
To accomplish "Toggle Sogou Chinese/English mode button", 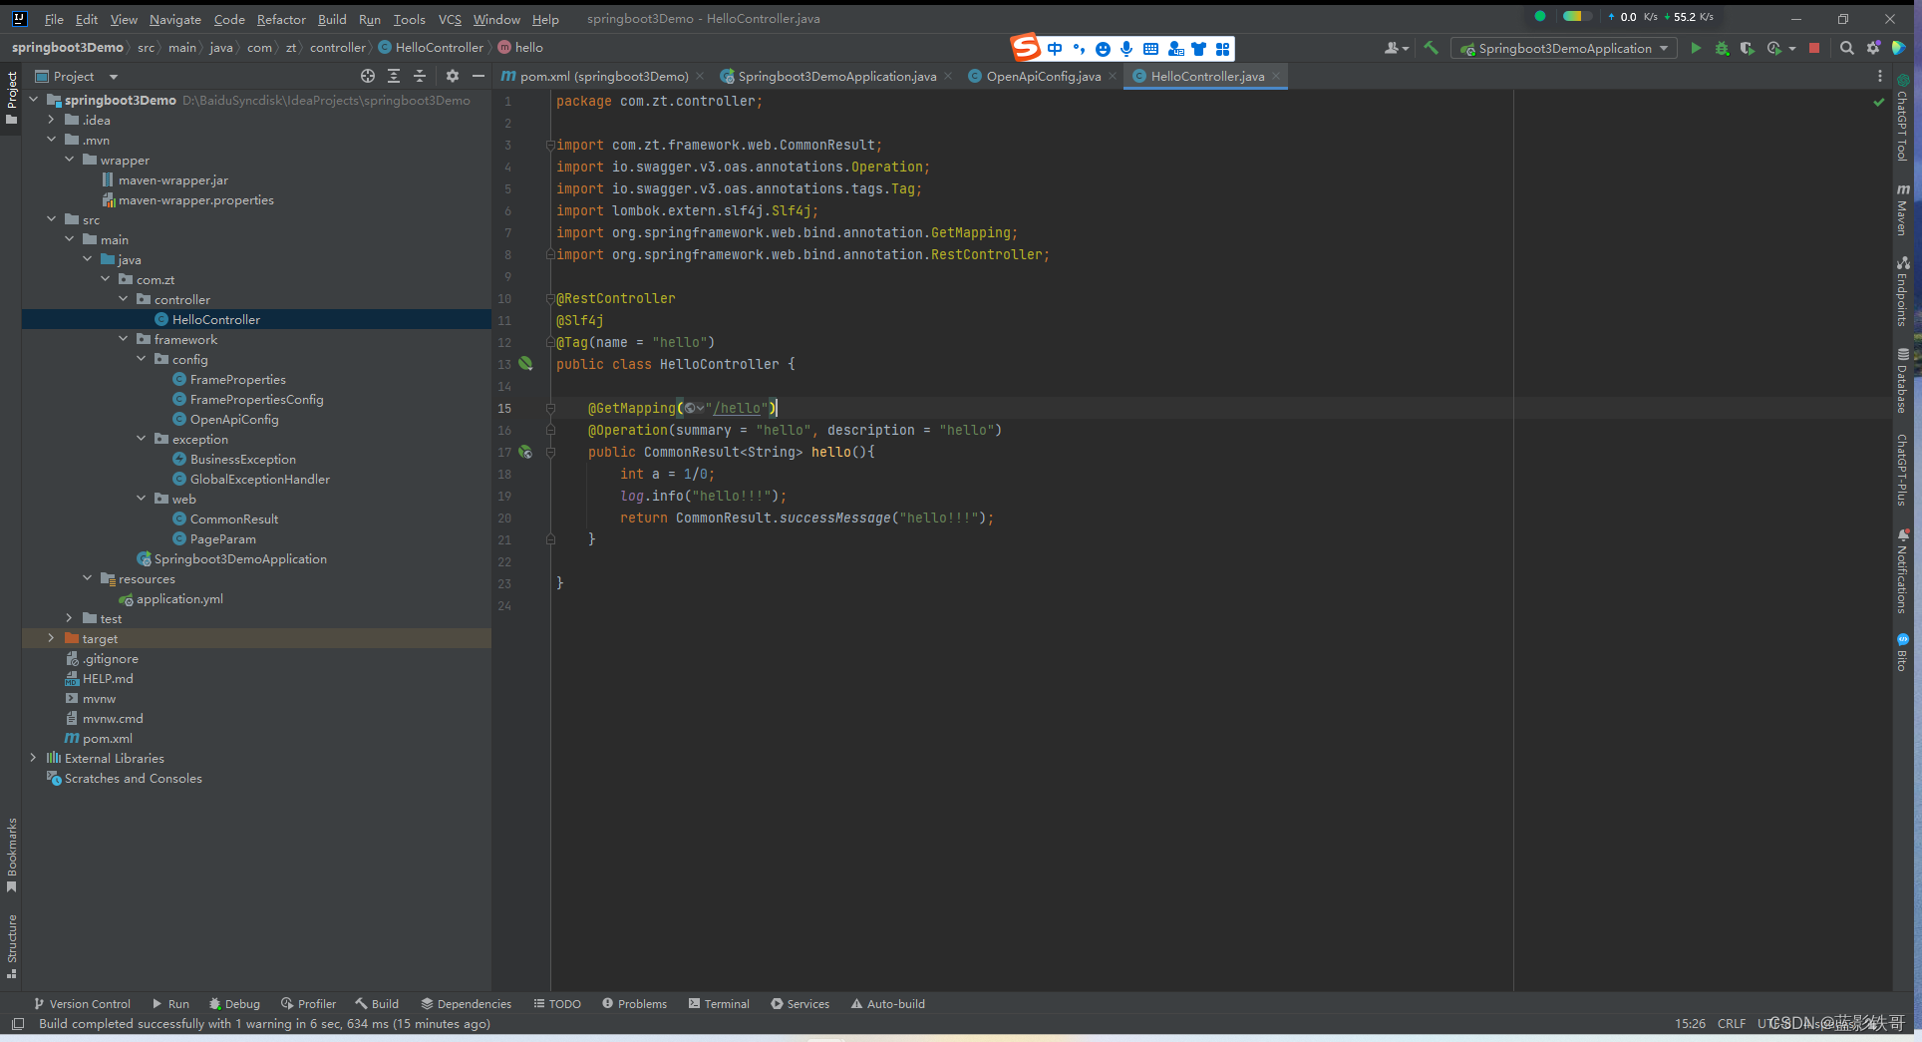I will pos(1055,48).
